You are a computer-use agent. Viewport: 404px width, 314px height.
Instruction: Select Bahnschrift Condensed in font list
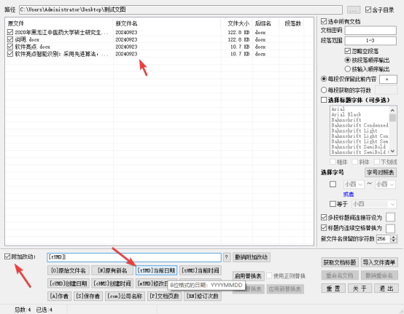click(x=360, y=125)
